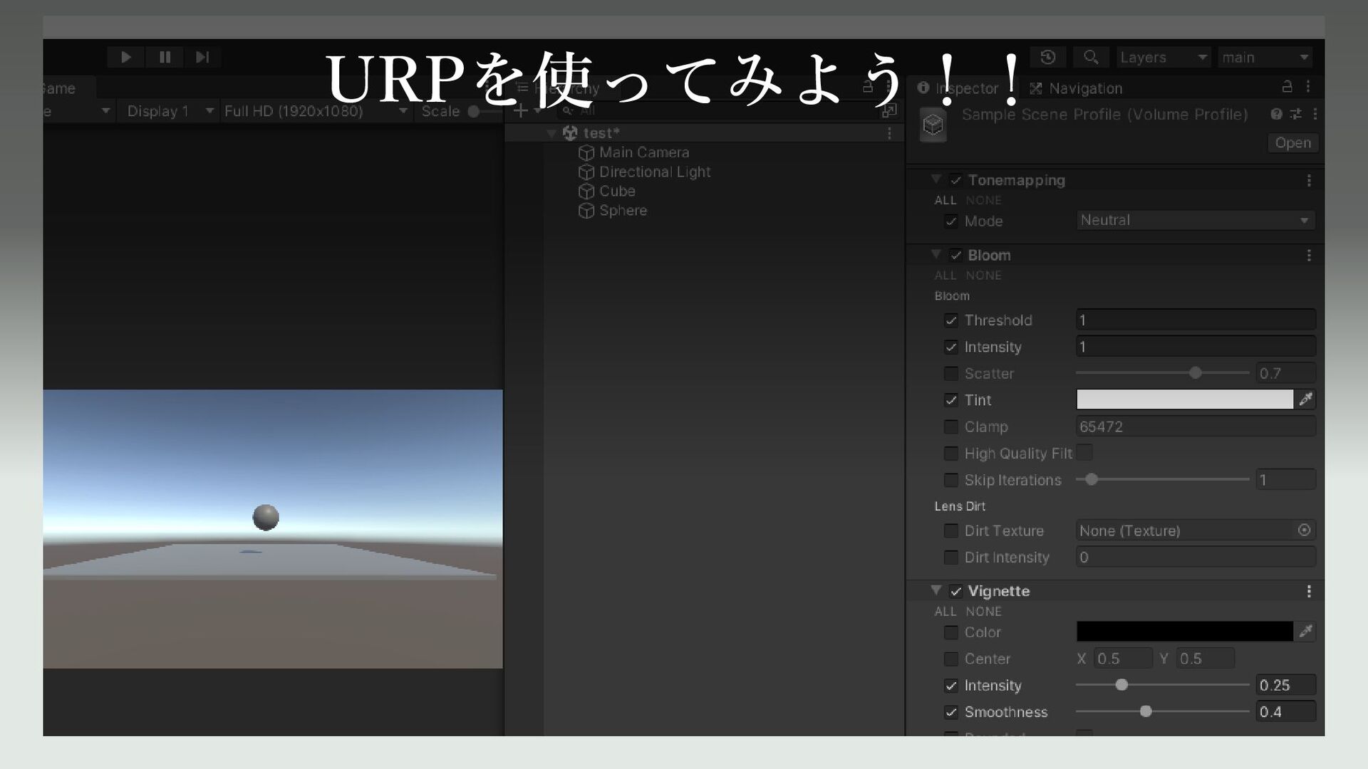
Task: Open the main layout dropdown
Action: [x=1265, y=57]
